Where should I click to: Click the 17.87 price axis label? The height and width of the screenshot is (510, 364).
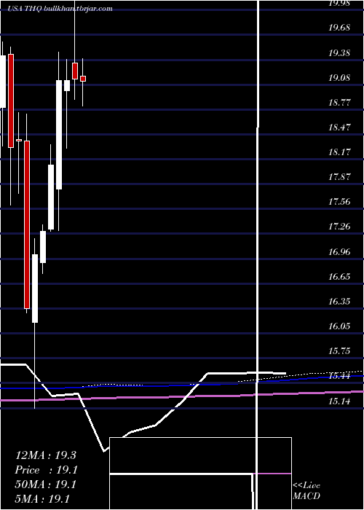pyautogui.click(x=339, y=176)
